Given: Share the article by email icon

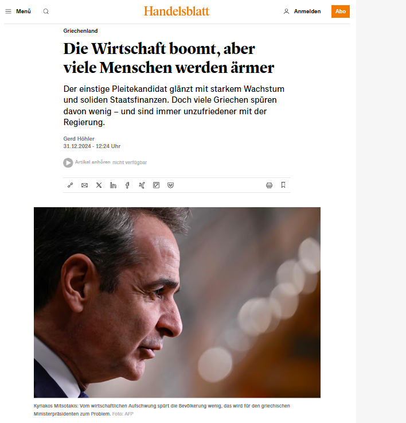Looking at the screenshot, I should pyautogui.click(x=84, y=185).
